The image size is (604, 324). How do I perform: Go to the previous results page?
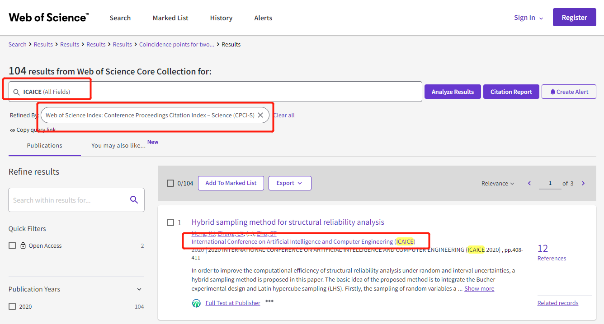pyautogui.click(x=529, y=183)
